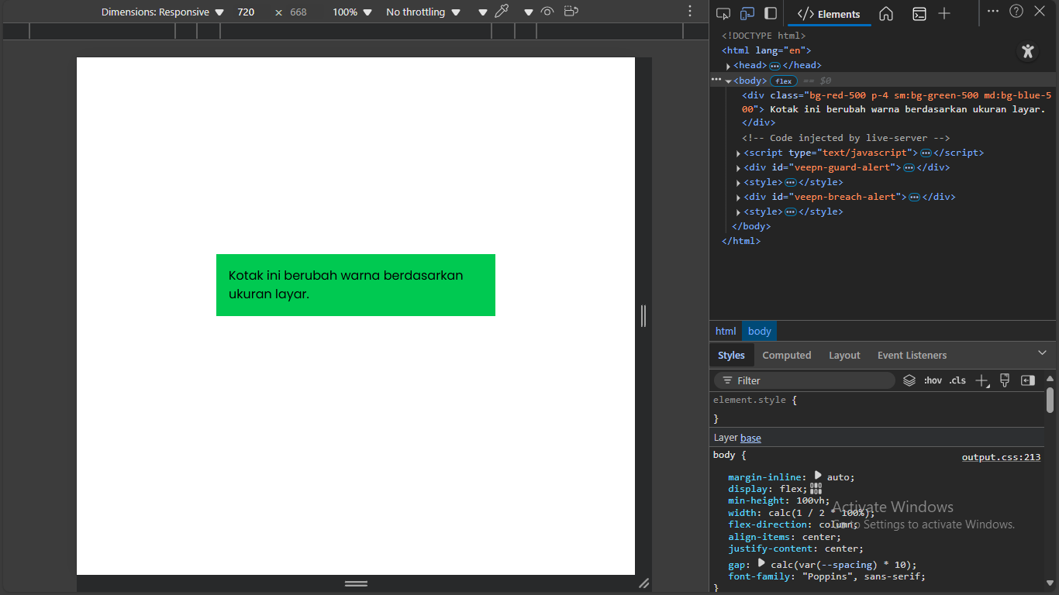Add more tools with the plus icon

click(944, 13)
